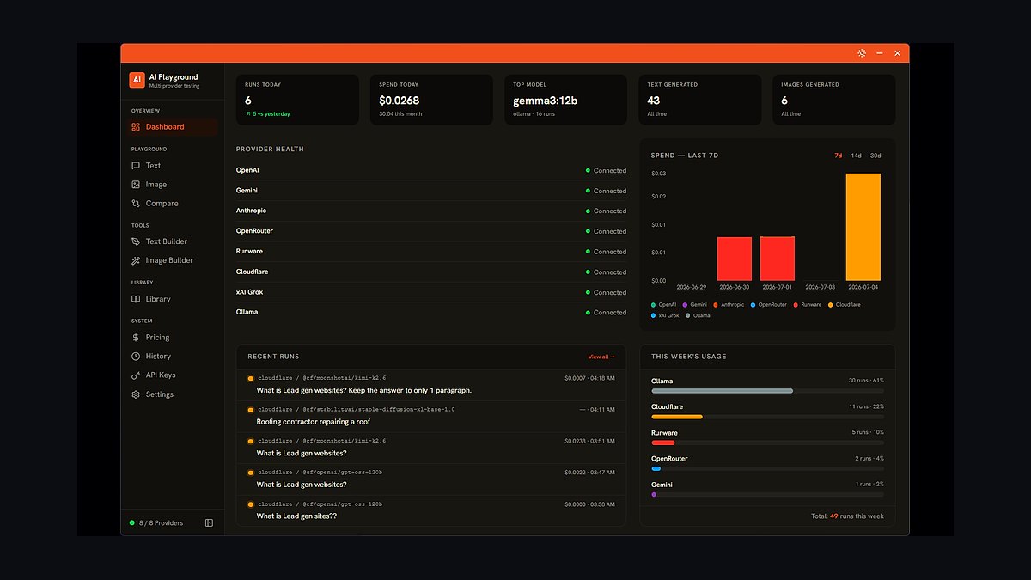Go to the Compare page
This screenshot has height=580, width=1031.
pyautogui.click(x=171, y=204)
